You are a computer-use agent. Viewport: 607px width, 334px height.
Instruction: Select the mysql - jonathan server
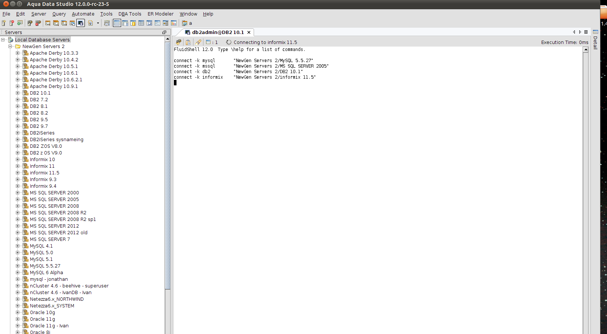49,279
